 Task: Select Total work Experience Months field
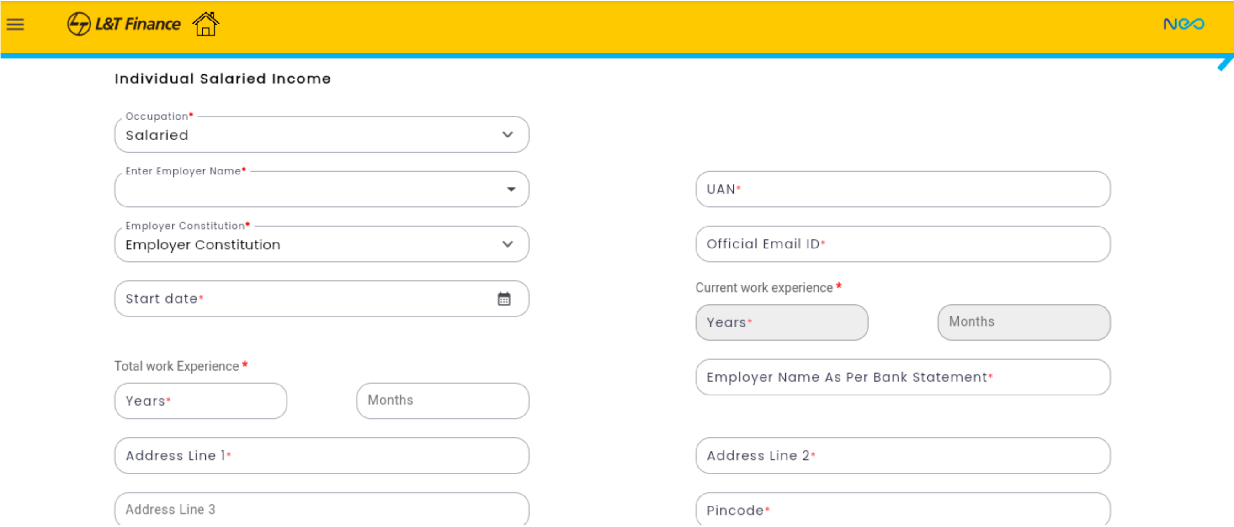pyautogui.click(x=442, y=401)
